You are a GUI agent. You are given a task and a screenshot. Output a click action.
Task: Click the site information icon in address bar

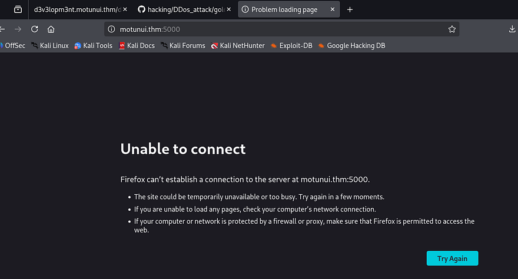112,29
